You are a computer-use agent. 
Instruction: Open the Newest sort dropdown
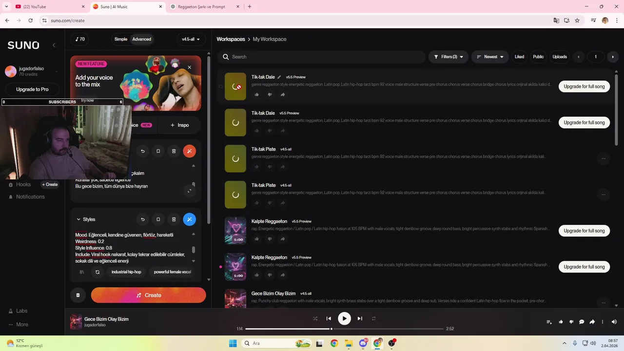[490, 57]
